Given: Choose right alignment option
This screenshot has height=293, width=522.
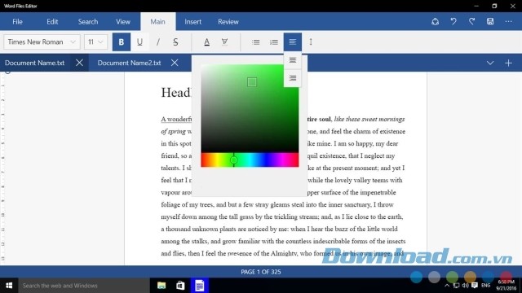Looking at the screenshot, I should click(293, 78).
